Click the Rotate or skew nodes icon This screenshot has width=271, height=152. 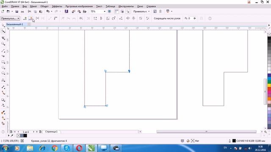(113, 18)
